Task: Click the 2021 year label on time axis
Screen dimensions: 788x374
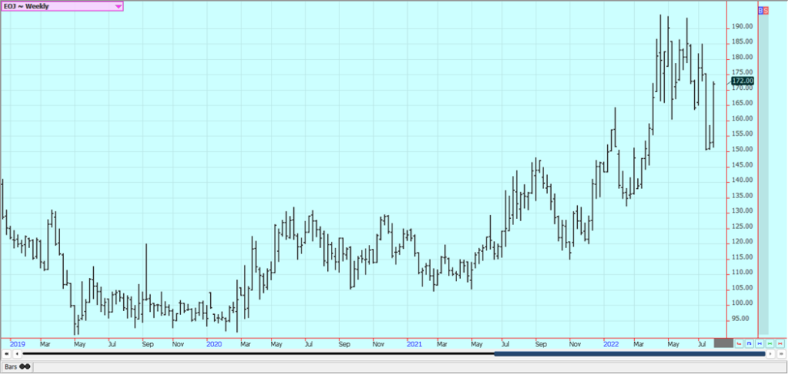Action: click(414, 344)
